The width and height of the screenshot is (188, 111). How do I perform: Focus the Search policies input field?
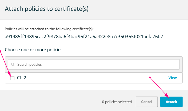pyautogui.click(x=94, y=64)
